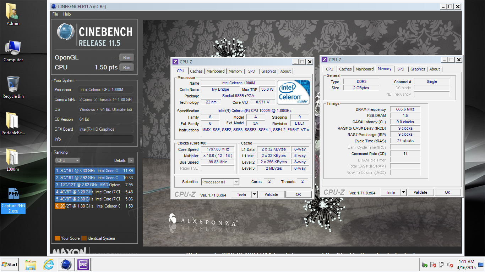The image size is (485, 272).
Task: Switch to Cinebench via its taskbar icon
Action: pyautogui.click(x=66, y=264)
